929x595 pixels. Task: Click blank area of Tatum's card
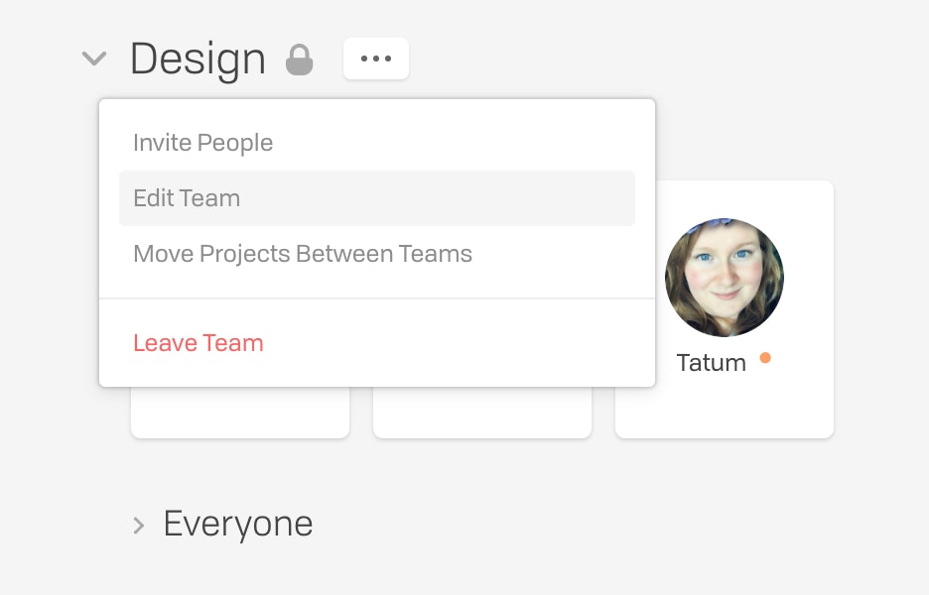[x=724, y=409]
